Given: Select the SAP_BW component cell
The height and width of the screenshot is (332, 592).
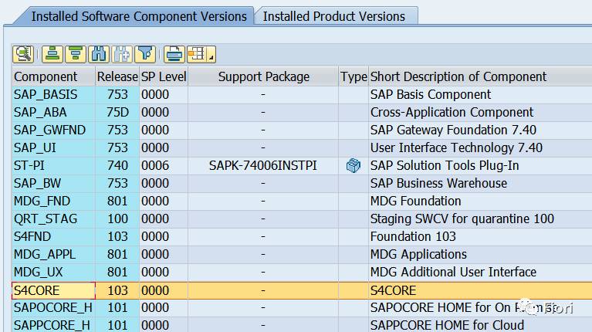Looking at the screenshot, I should tap(53, 183).
